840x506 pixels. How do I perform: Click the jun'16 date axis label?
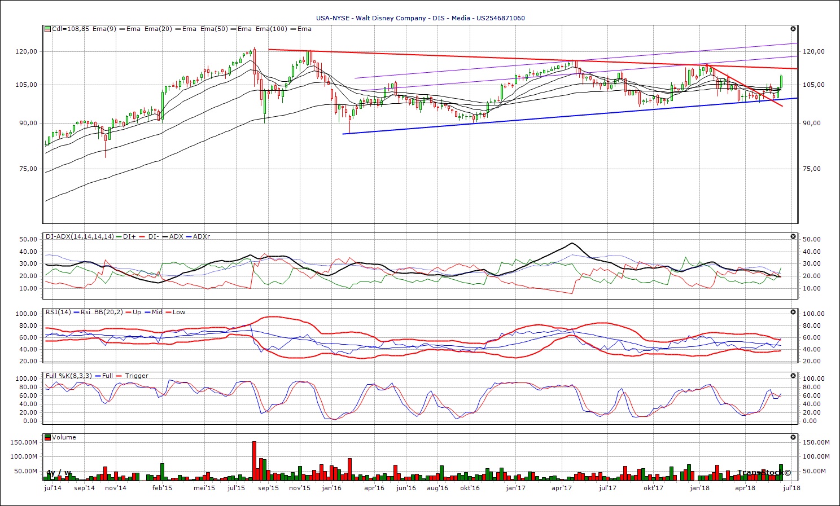click(x=406, y=488)
